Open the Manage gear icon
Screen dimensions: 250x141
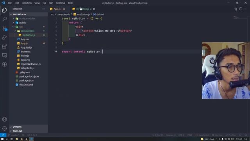[x=4, y=128]
